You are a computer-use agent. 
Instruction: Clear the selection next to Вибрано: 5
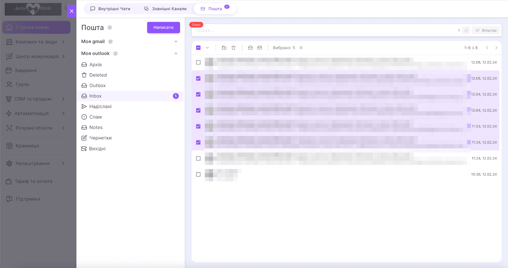[301, 48]
